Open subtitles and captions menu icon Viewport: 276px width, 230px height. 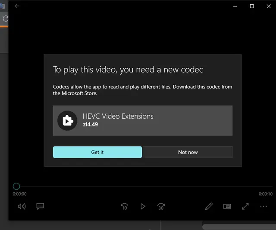(x=40, y=206)
